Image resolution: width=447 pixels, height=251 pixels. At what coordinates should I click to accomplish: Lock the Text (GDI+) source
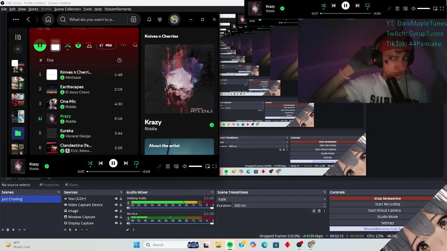pyautogui.click(x=121, y=199)
